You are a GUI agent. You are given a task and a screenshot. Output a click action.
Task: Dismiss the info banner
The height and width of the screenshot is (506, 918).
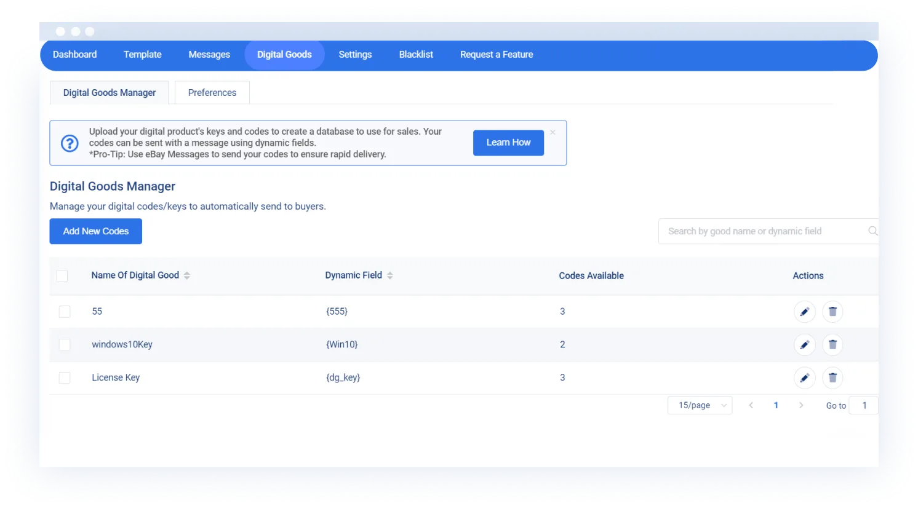point(553,132)
